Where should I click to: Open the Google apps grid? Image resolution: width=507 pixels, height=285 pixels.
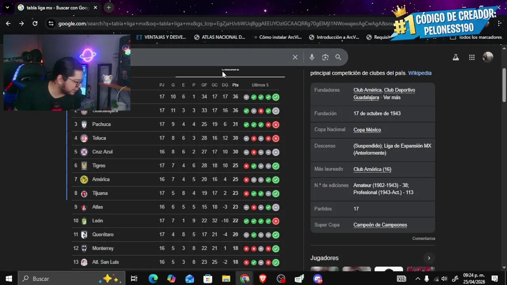click(472, 57)
